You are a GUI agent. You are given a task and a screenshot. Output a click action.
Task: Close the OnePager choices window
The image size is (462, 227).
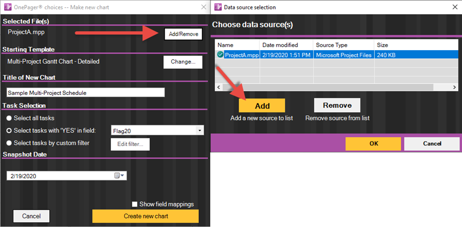(x=204, y=7)
